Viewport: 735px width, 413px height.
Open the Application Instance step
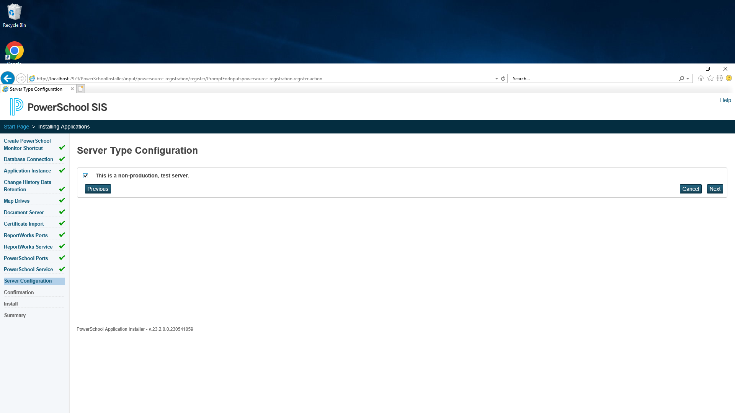click(x=27, y=171)
